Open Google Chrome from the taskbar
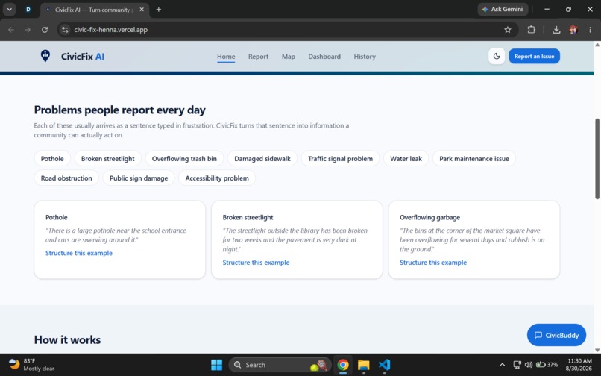Viewport: 601px width, 376px height. (x=343, y=365)
